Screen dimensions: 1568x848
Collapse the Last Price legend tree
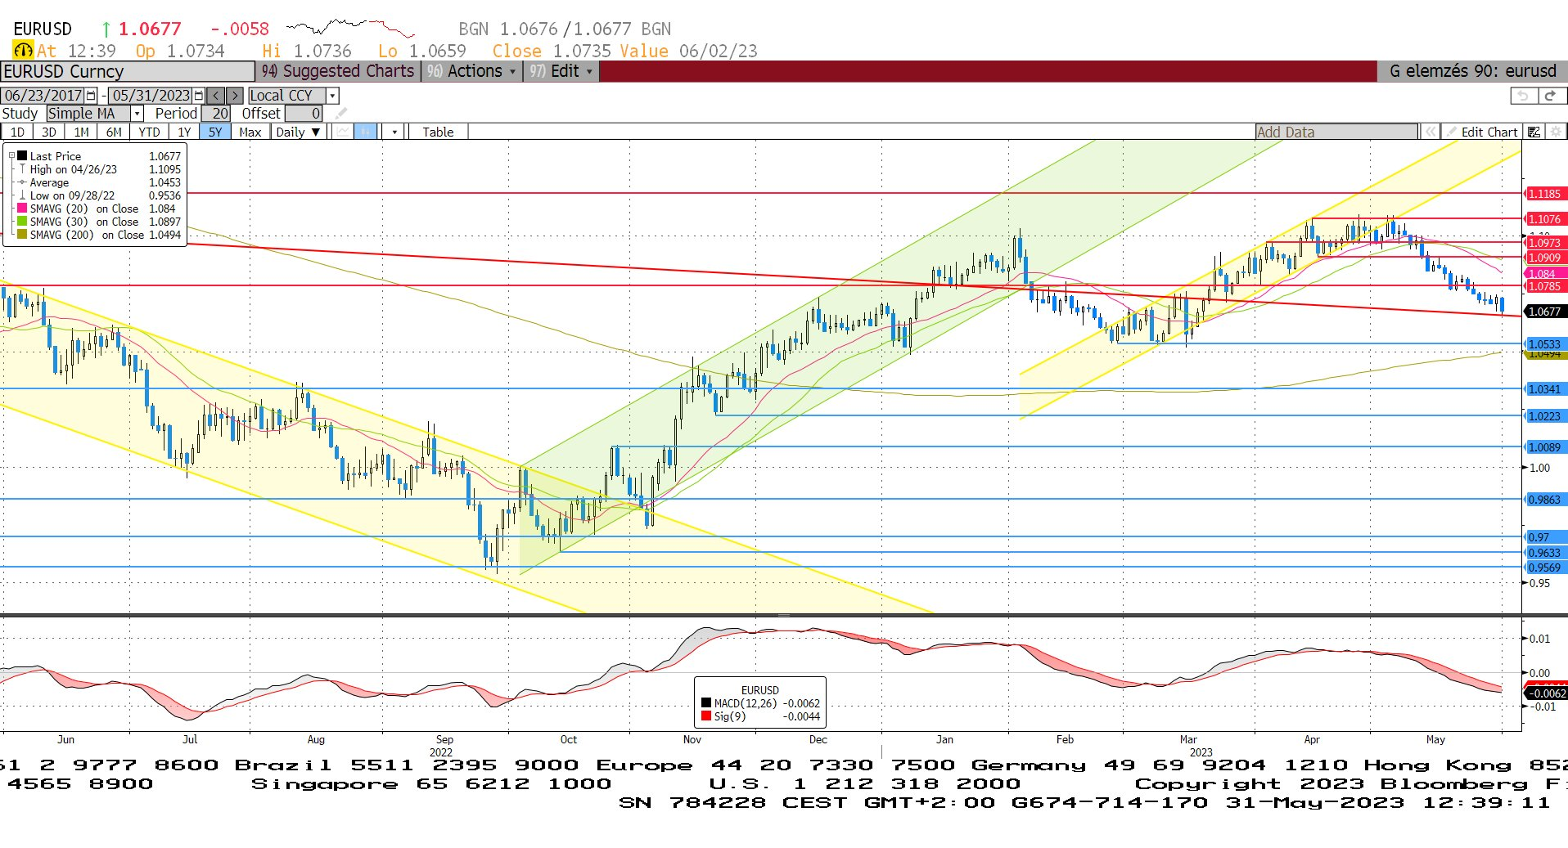(x=11, y=155)
